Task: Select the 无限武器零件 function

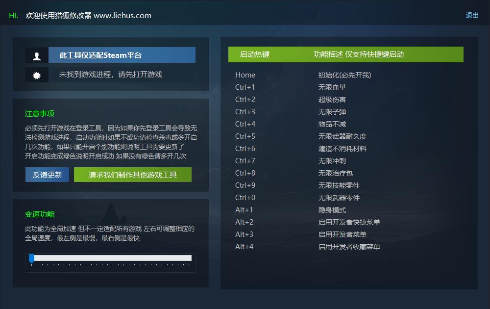Action: 339,198
